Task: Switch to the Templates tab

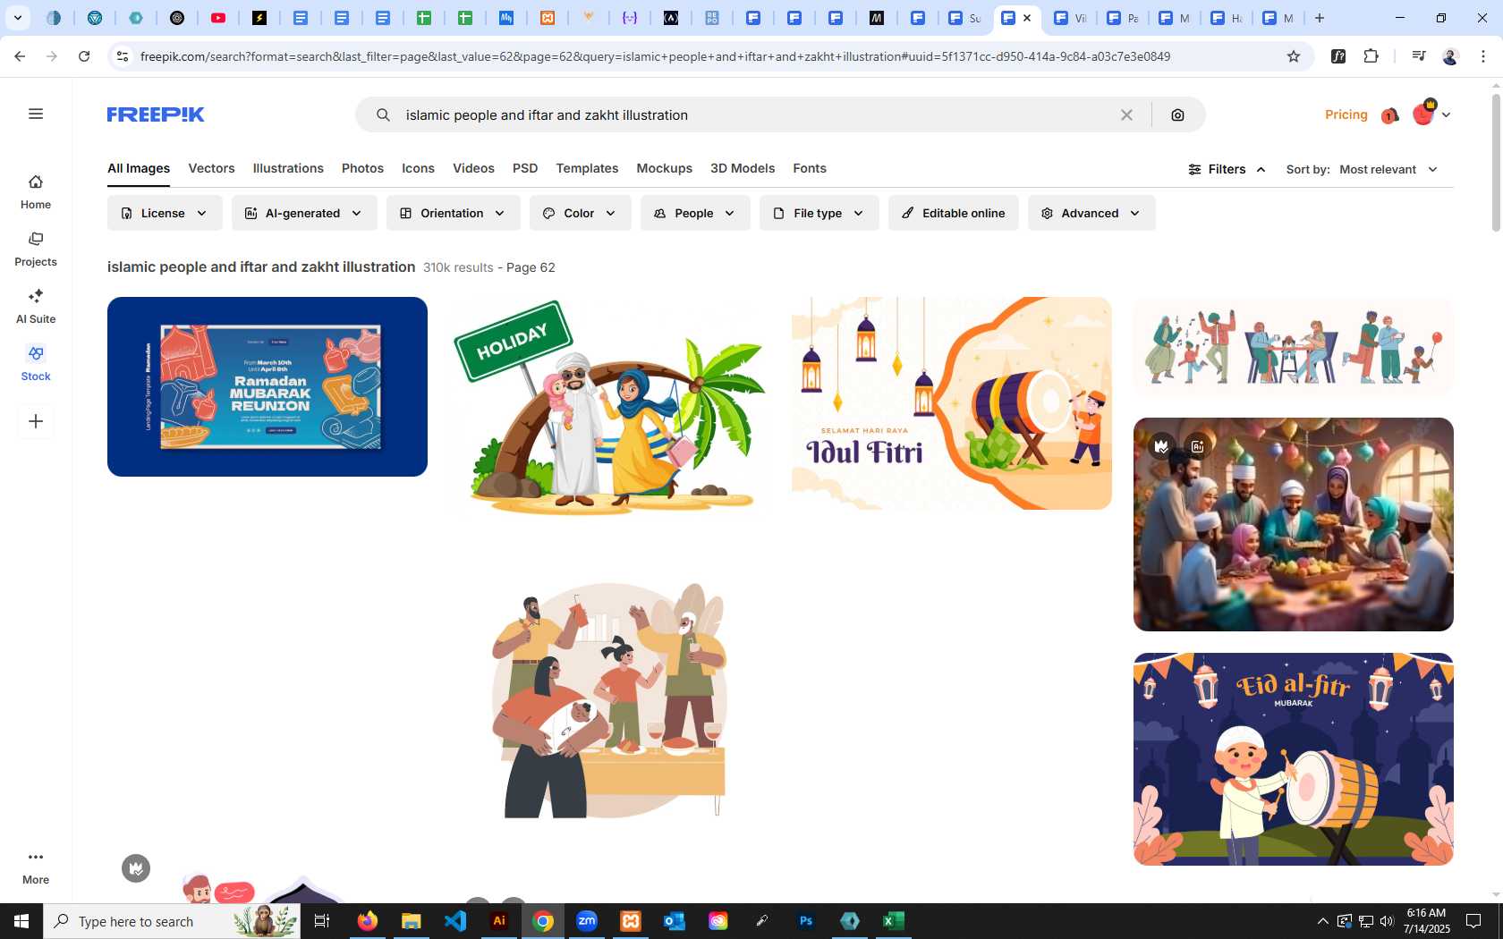Action: coord(587,168)
